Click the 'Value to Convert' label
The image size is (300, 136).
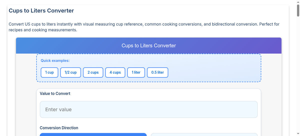[55, 93]
